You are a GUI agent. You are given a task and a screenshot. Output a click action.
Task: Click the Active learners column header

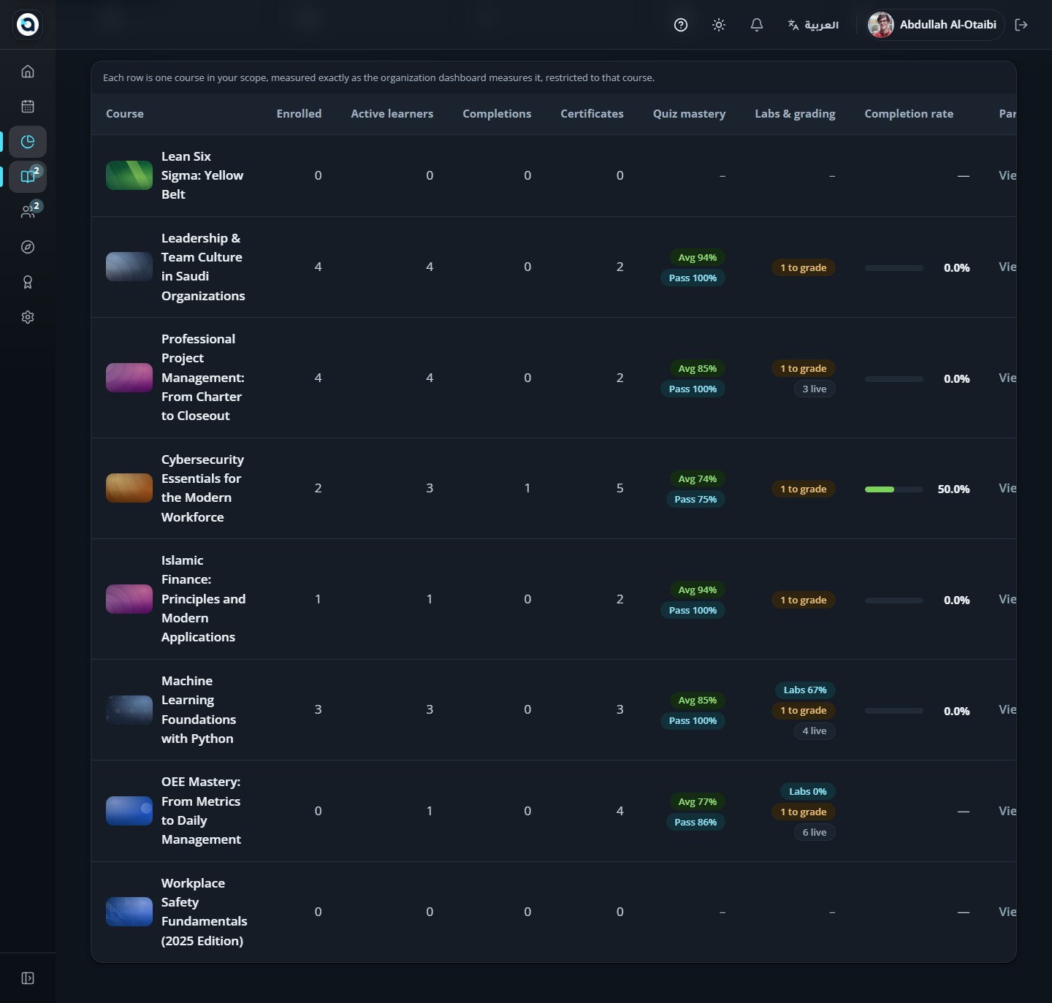coord(392,114)
